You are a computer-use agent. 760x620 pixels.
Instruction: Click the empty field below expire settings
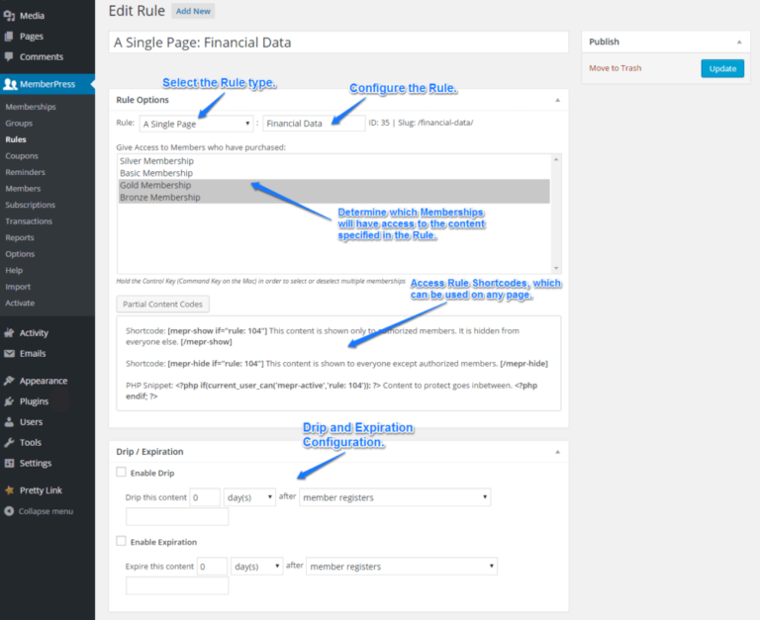(177, 585)
